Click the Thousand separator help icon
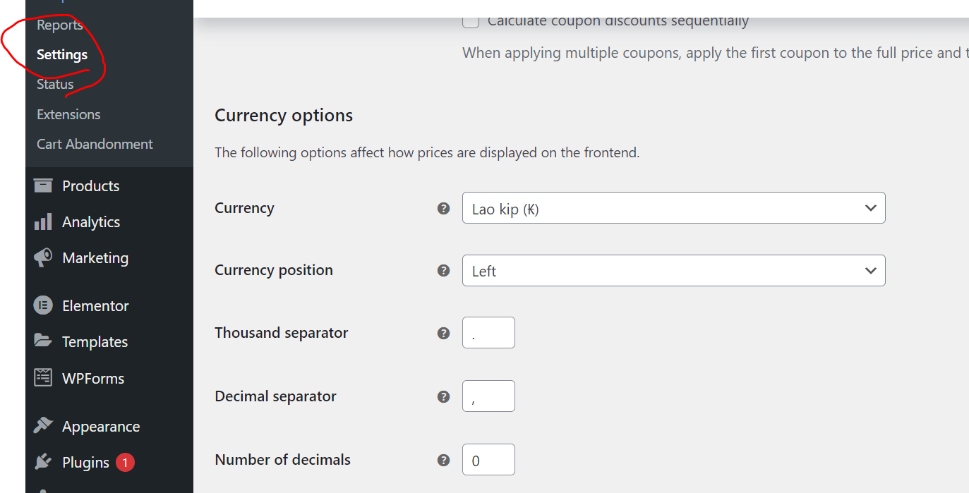The width and height of the screenshot is (969, 493). (x=443, y=333)
